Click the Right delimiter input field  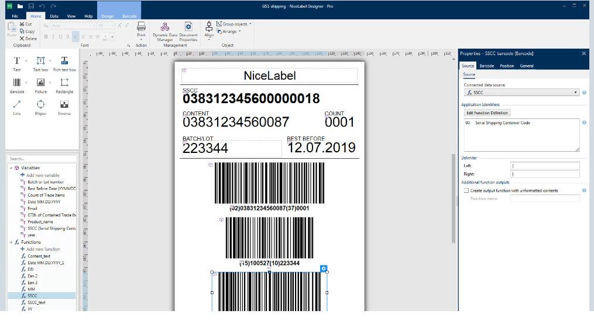tap(545, 174)
